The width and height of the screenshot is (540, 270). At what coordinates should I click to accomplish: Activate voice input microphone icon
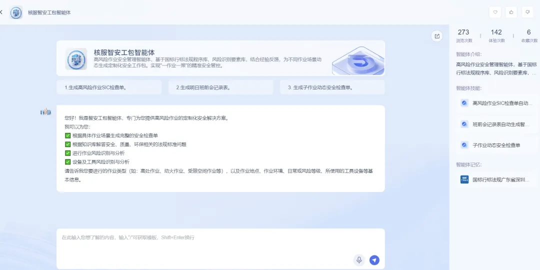point(359,259)
